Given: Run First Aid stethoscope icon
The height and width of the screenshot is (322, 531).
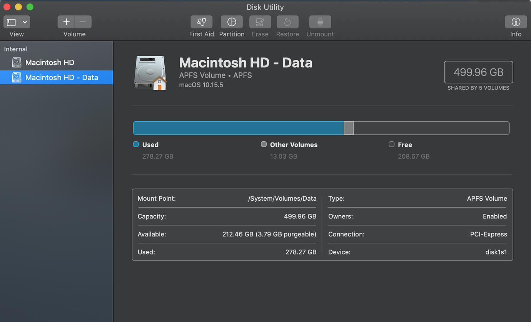Looking at the screenshot, I should click(201, 22).
